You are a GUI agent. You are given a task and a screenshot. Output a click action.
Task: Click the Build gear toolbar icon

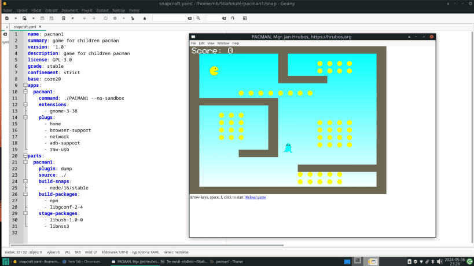click(x=115, y=18)
